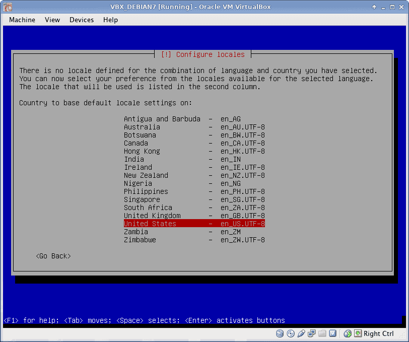This screenshot has width=409, height=342.
Task: Open the USB devices status icon
Action: [x=301, y=333]
